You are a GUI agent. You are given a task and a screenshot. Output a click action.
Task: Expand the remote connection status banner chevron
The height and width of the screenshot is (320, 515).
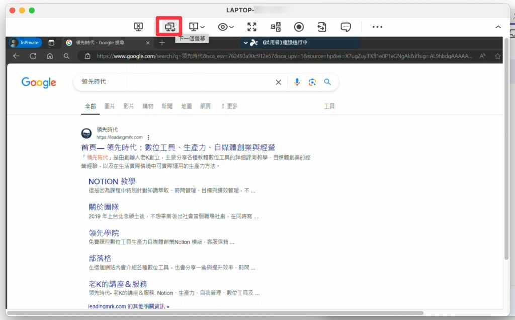245,43
